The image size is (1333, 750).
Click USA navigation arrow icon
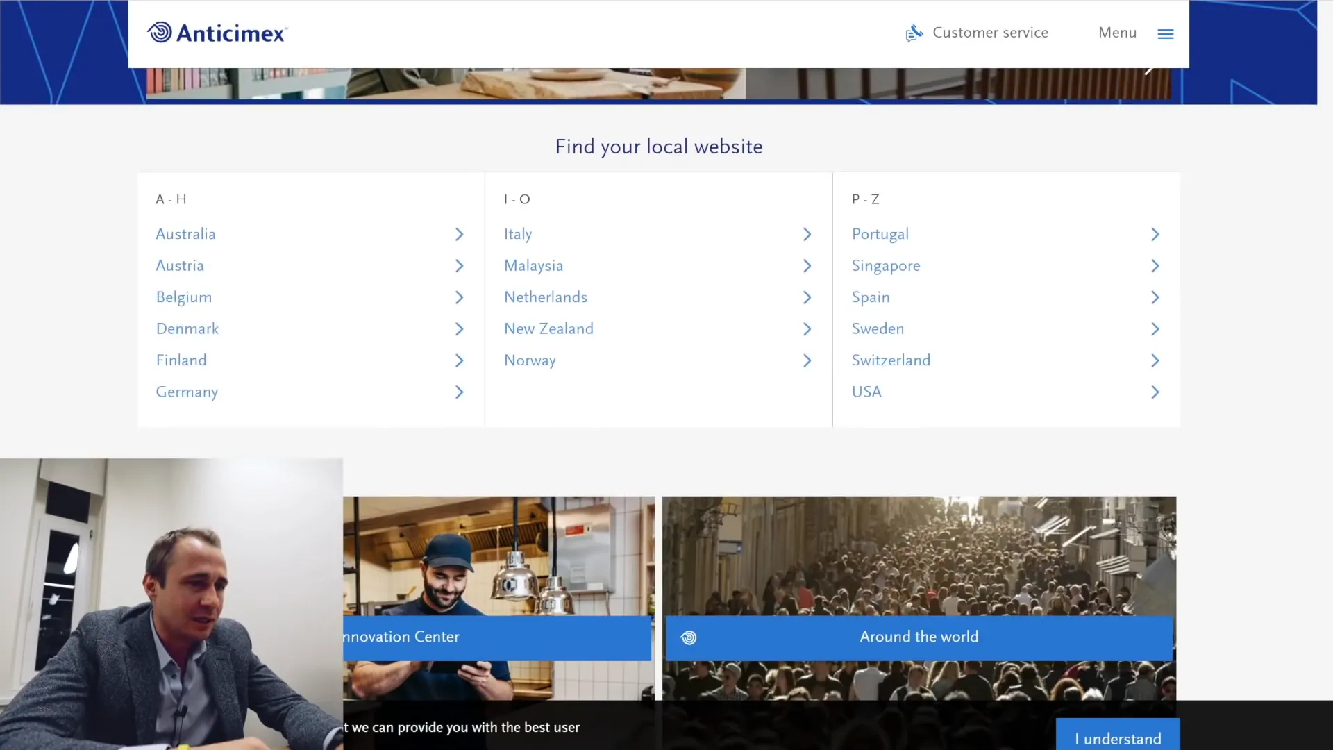[1155, 392]
